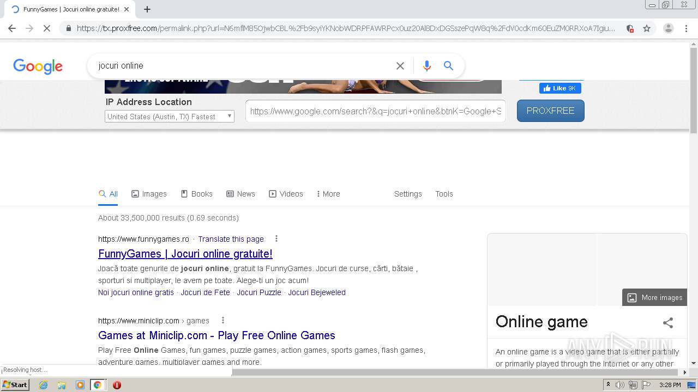Open search Tools
The width and height of the screenshot is (698, 392).
[444, 194]
